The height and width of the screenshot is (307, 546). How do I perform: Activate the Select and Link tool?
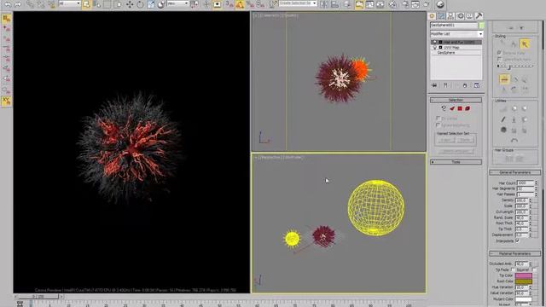pyautogui.click(x=31, y=4)
